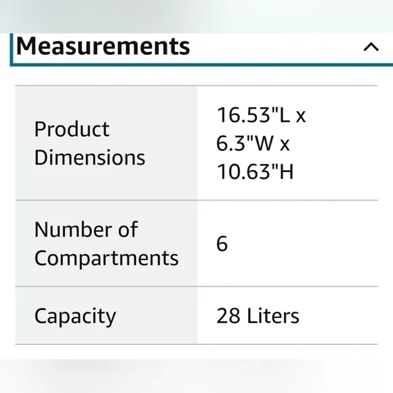Click the 6.3"W x dimension line

pyautogui.click(x=253, y=144)
